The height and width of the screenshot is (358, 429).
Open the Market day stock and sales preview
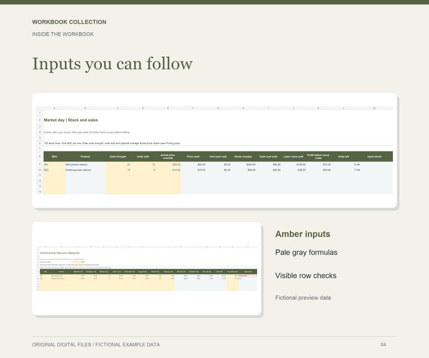tap(215, 150)
